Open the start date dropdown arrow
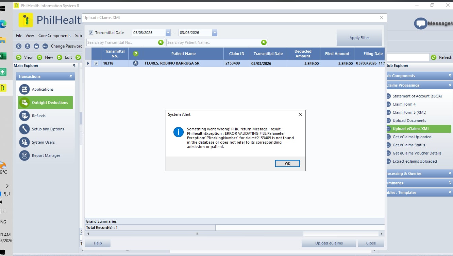 [168, 33]
